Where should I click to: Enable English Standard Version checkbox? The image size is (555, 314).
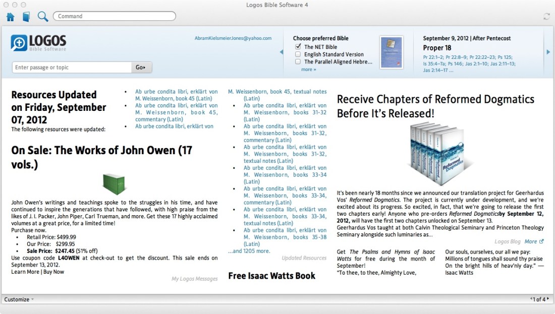[x=298, y=54]
